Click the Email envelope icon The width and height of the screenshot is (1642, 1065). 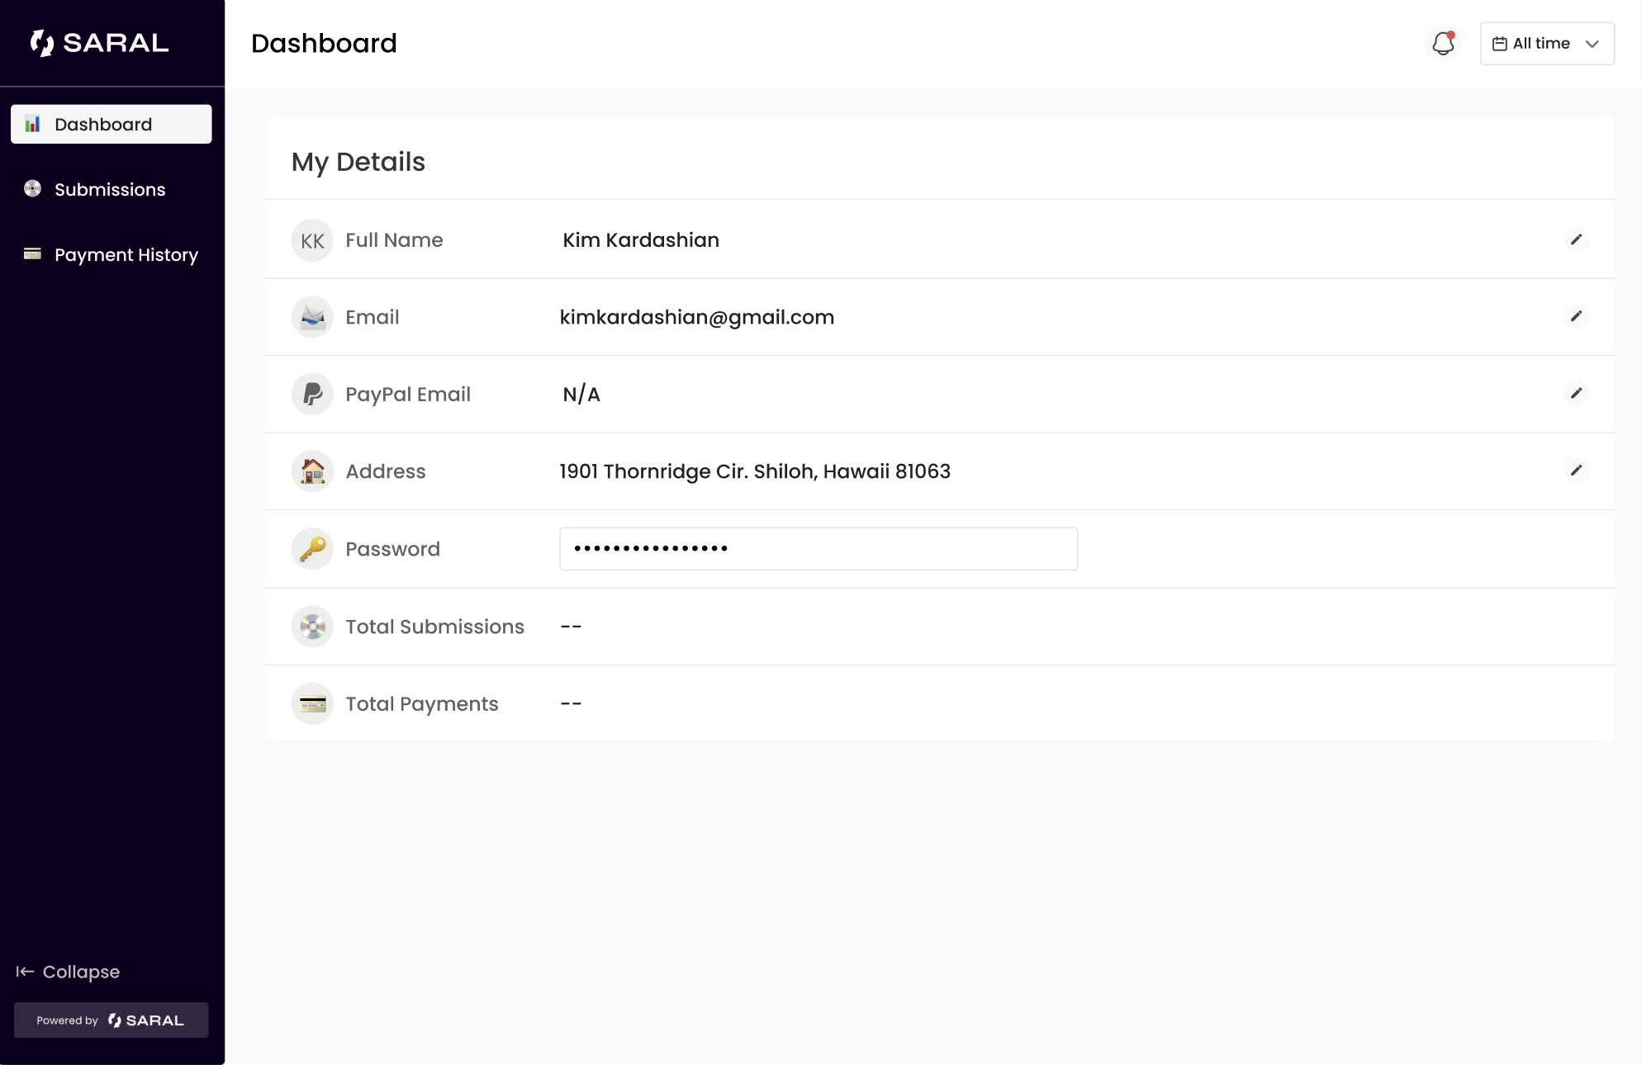[312, 317]
